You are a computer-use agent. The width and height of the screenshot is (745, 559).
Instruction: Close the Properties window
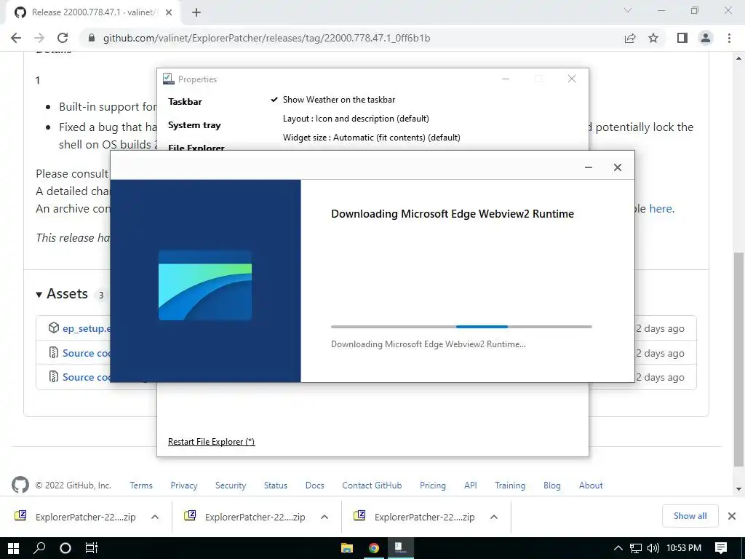click(x=572, y=79)
